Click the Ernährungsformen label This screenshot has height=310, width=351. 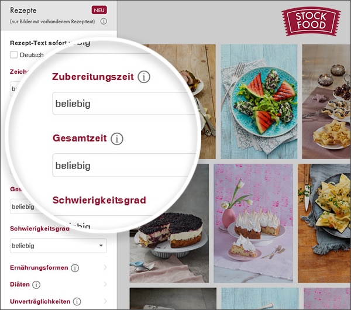coord(39,268)
